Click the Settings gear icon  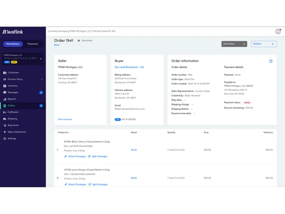point(5,139)
